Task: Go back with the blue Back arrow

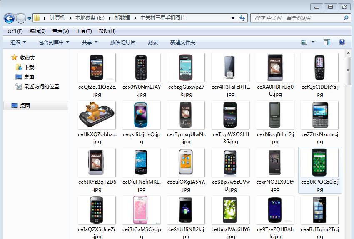Action: [x=9, y=18]
